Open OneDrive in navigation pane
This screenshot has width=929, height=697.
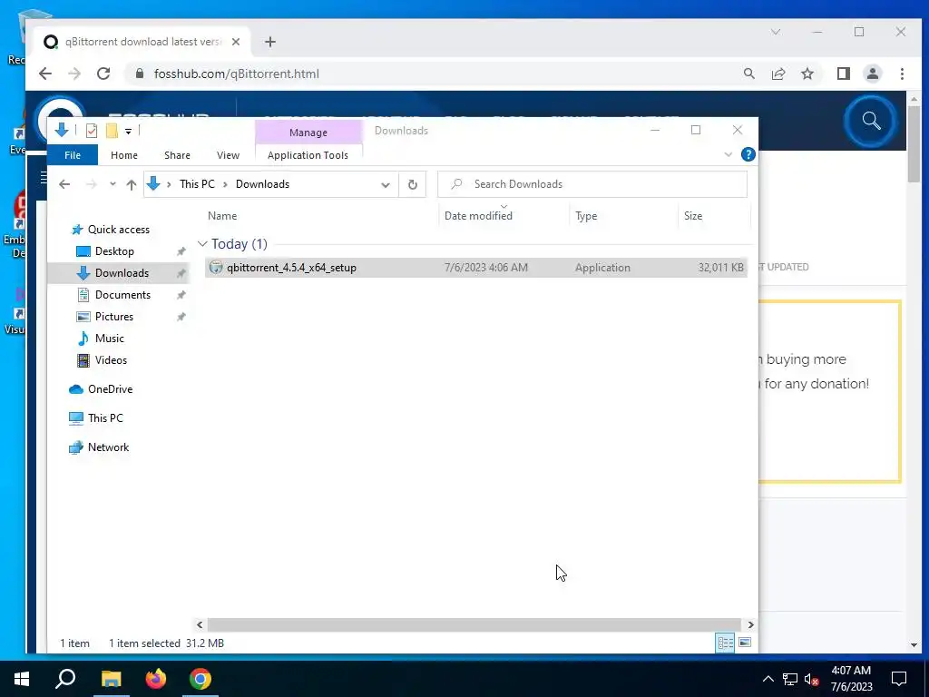coord(110,389)
